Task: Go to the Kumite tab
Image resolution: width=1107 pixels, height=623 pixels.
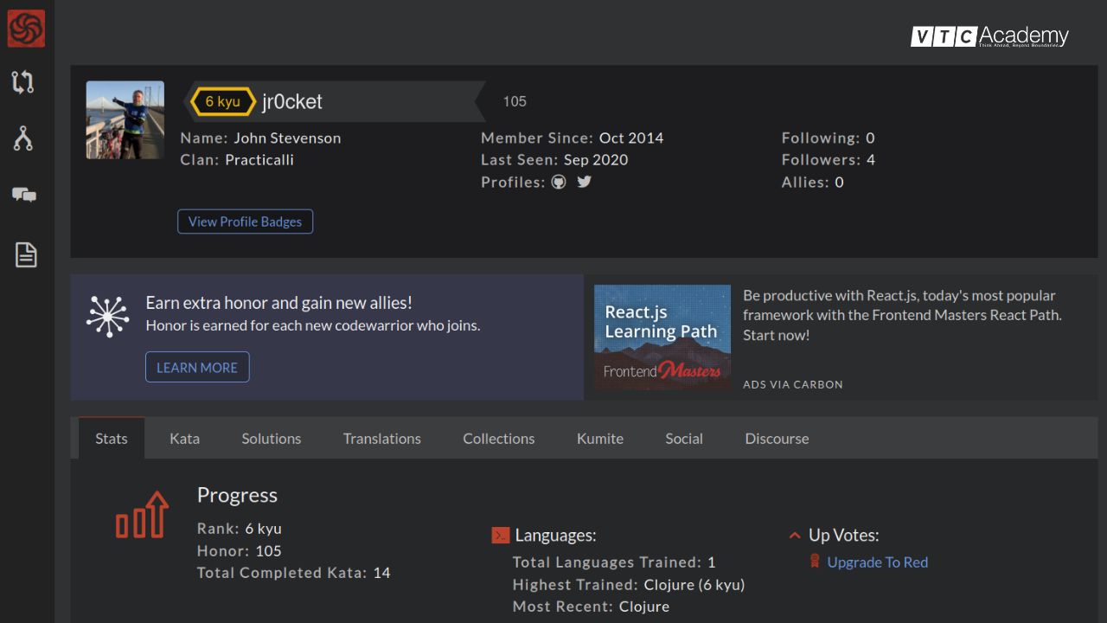Action: pyautogui.click(x=599, y=439)
